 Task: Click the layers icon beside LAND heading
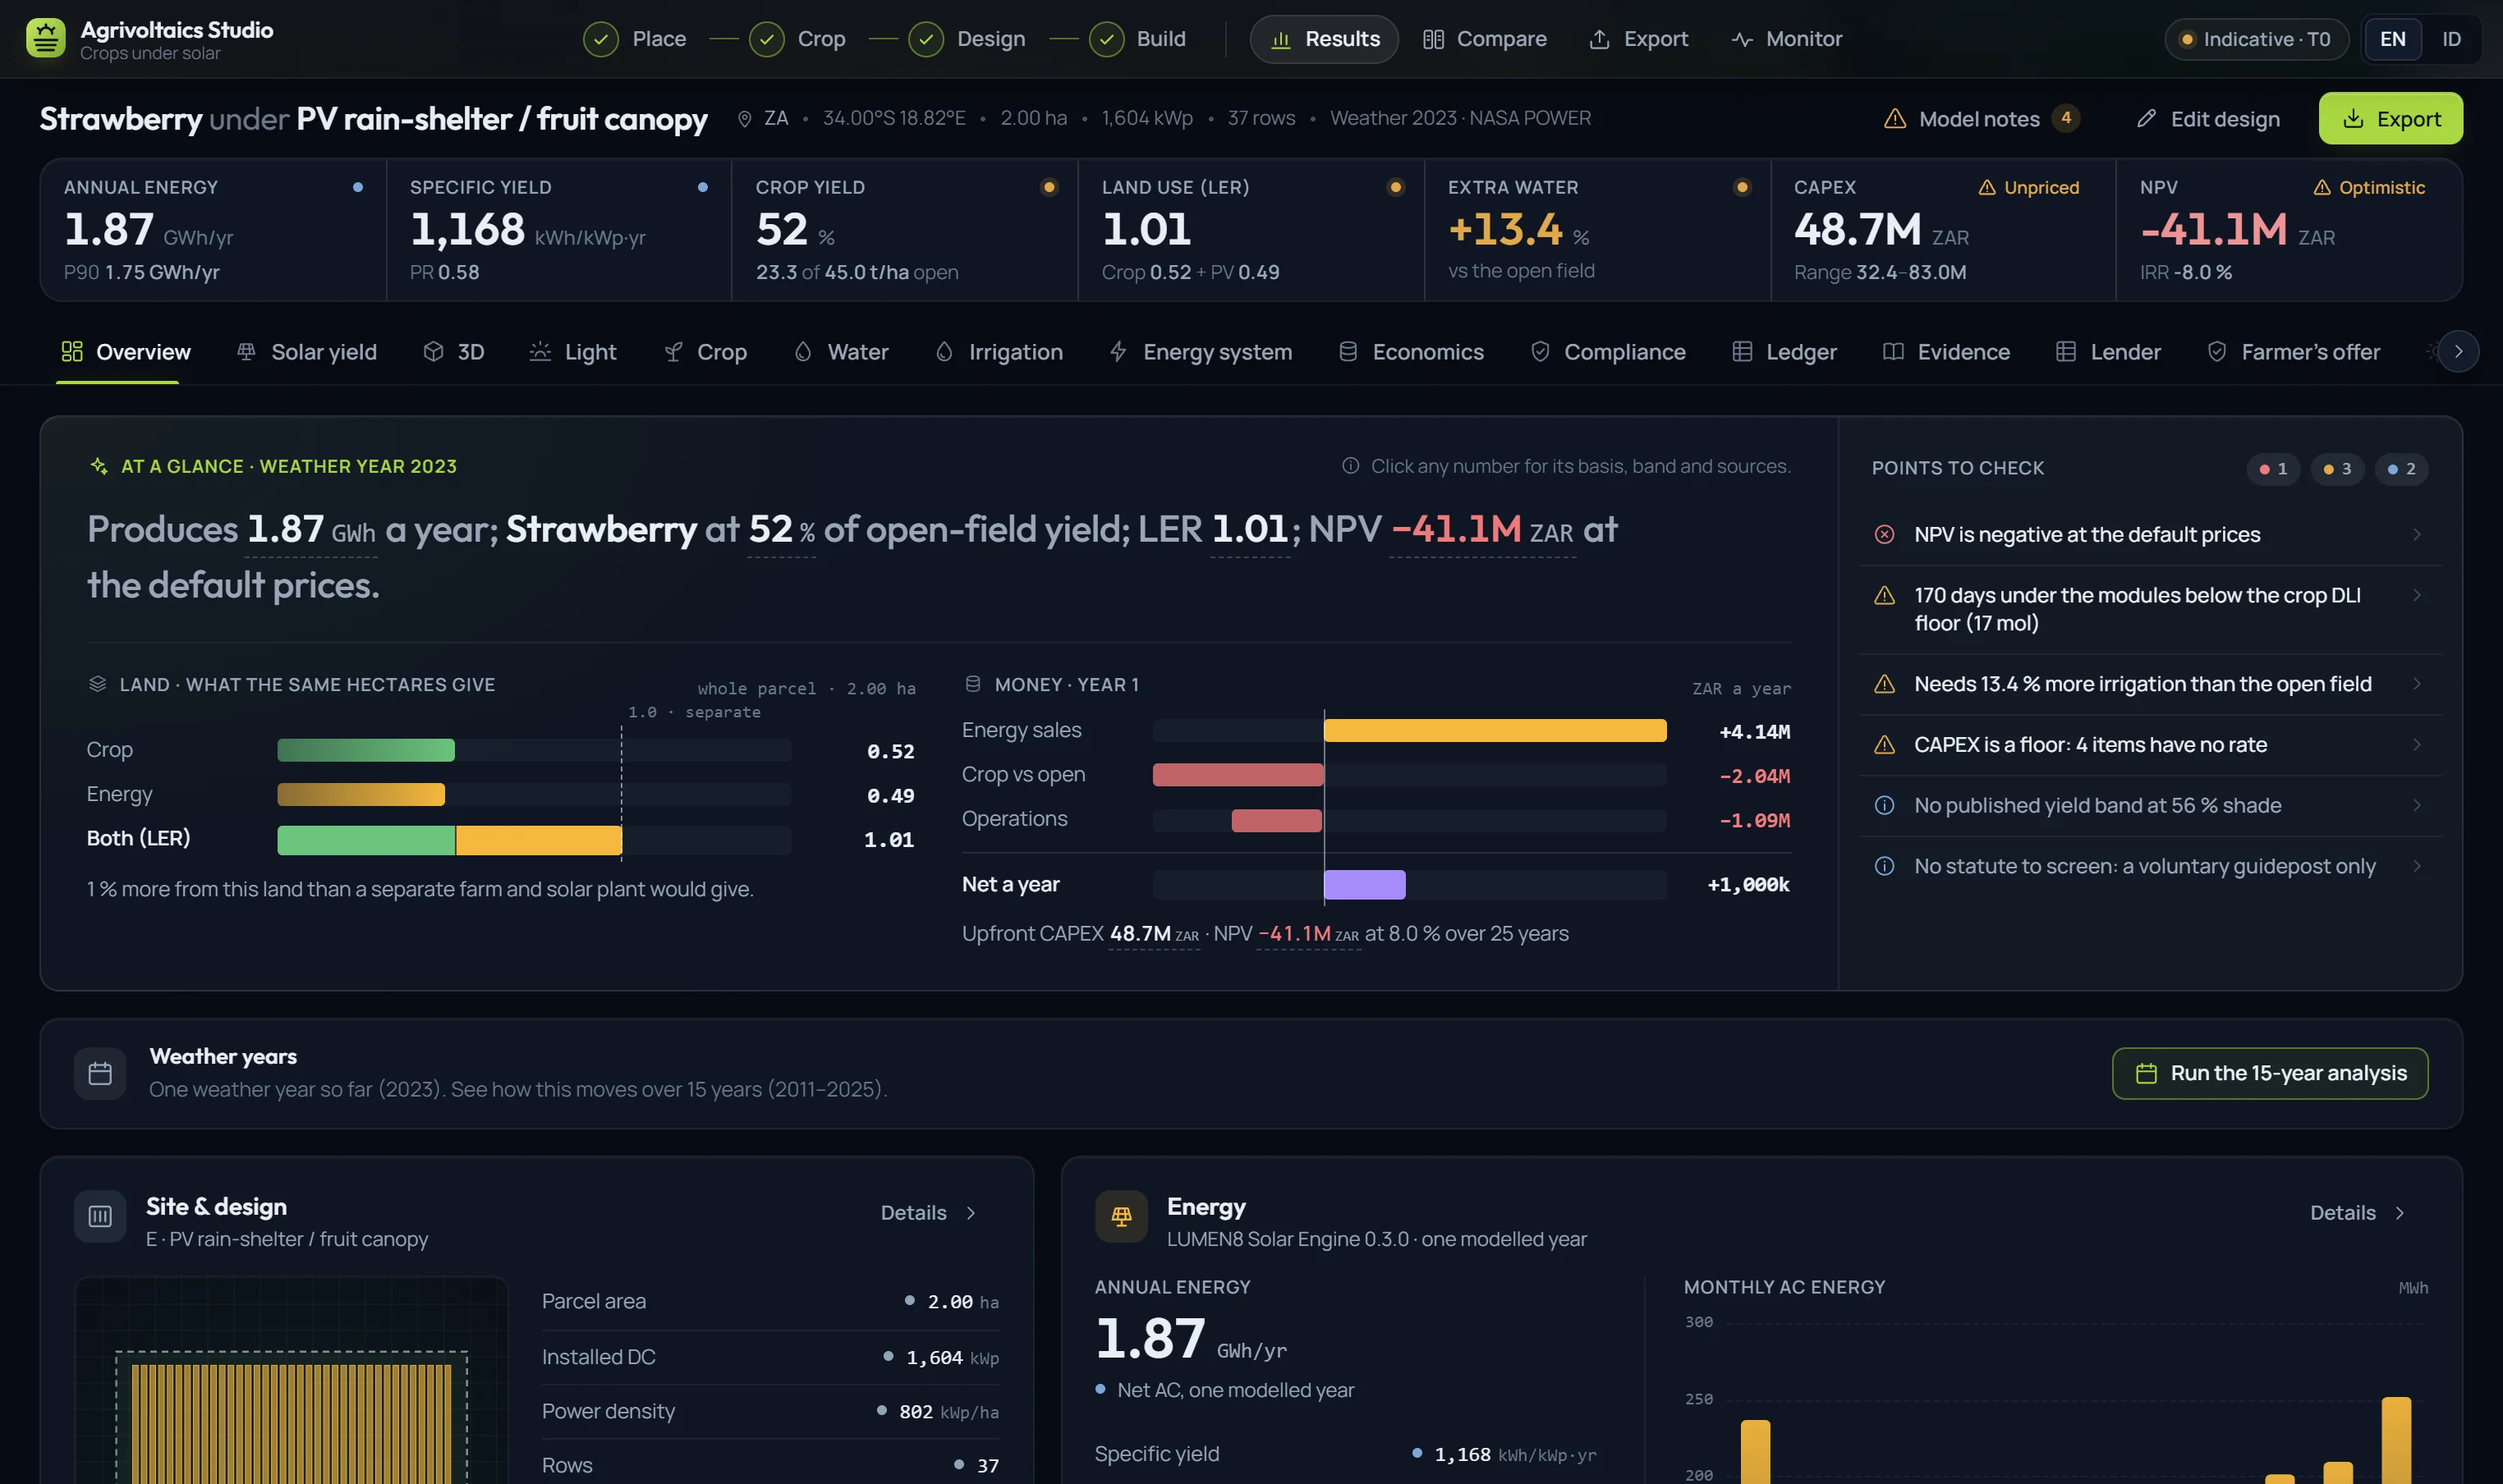(97, 684)
